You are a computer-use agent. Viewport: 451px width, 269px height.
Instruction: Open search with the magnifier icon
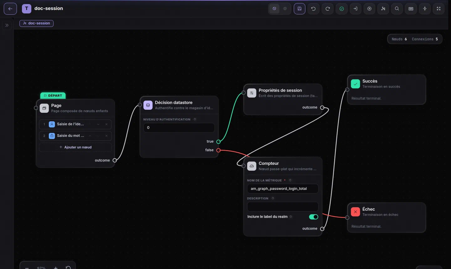coord(397,9)
